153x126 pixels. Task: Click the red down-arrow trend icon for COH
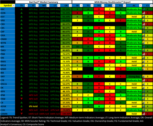pos(22,110)
